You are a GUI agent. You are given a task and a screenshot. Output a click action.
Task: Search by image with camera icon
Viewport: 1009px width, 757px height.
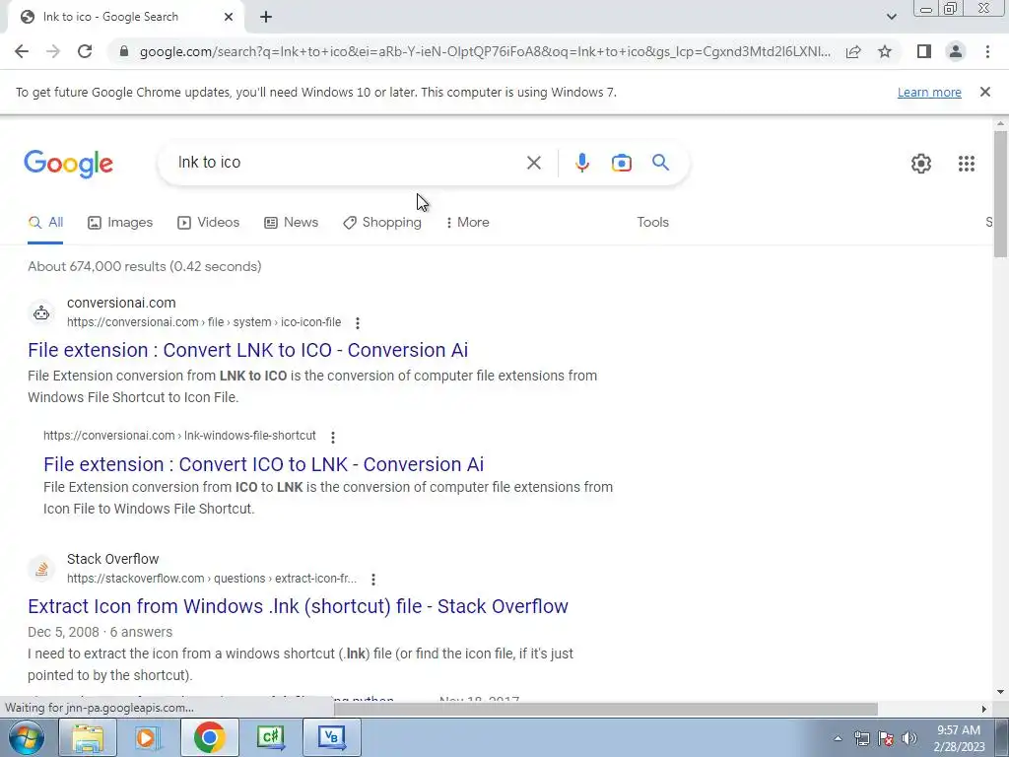pyautogui.click(x=621, y=163)
